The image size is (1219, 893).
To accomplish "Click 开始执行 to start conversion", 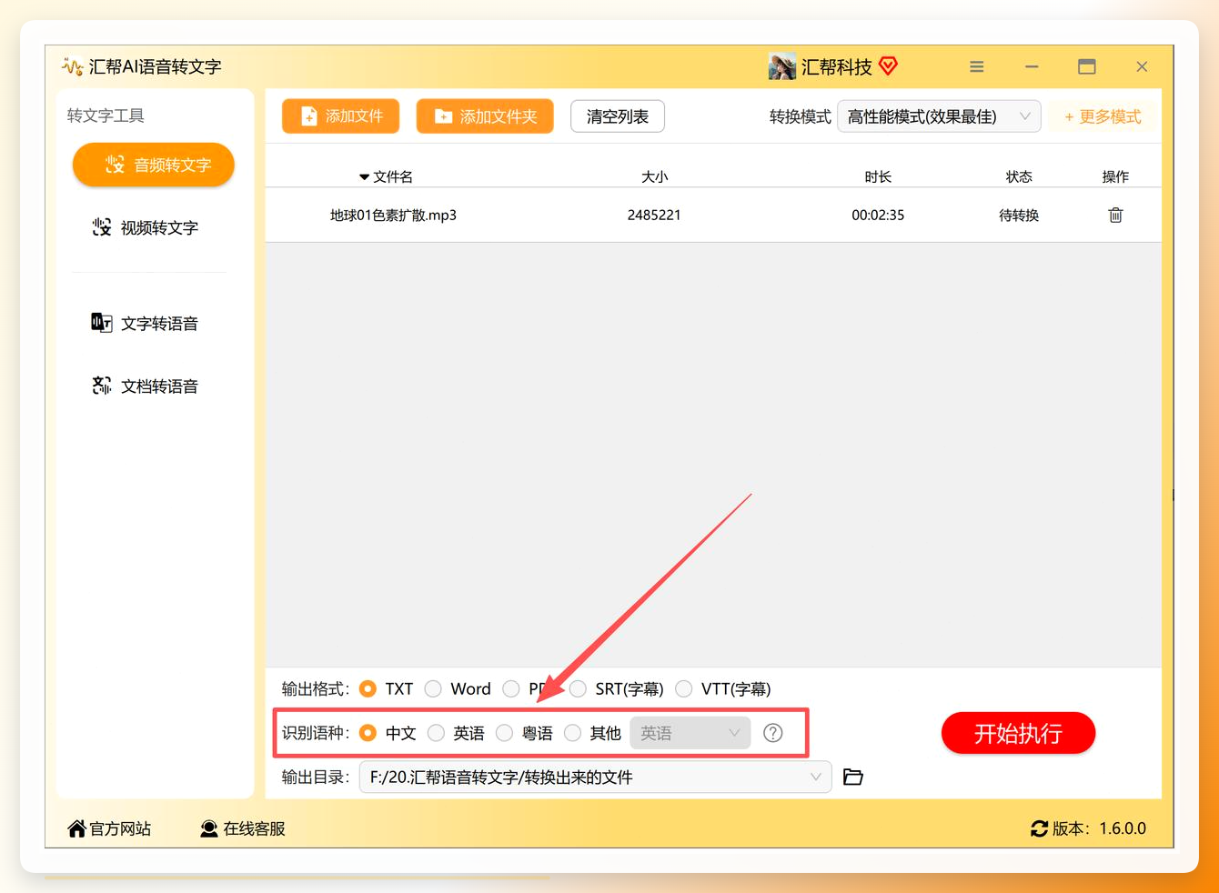I will point(1018,733).
